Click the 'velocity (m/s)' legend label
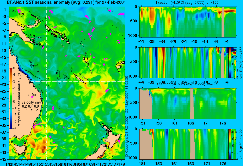The width and height of the screenshot is (243, 166). 32,102
